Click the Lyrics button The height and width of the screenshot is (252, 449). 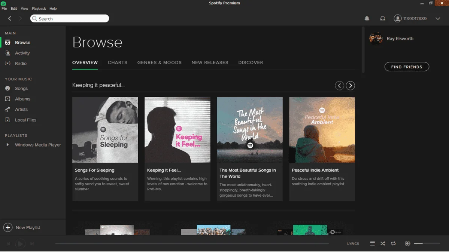(x=353, y=243)
